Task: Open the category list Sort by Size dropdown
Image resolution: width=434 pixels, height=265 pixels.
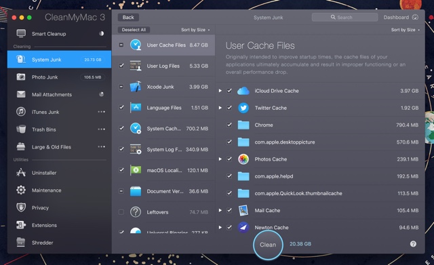Action: click(x=195, y=30)
